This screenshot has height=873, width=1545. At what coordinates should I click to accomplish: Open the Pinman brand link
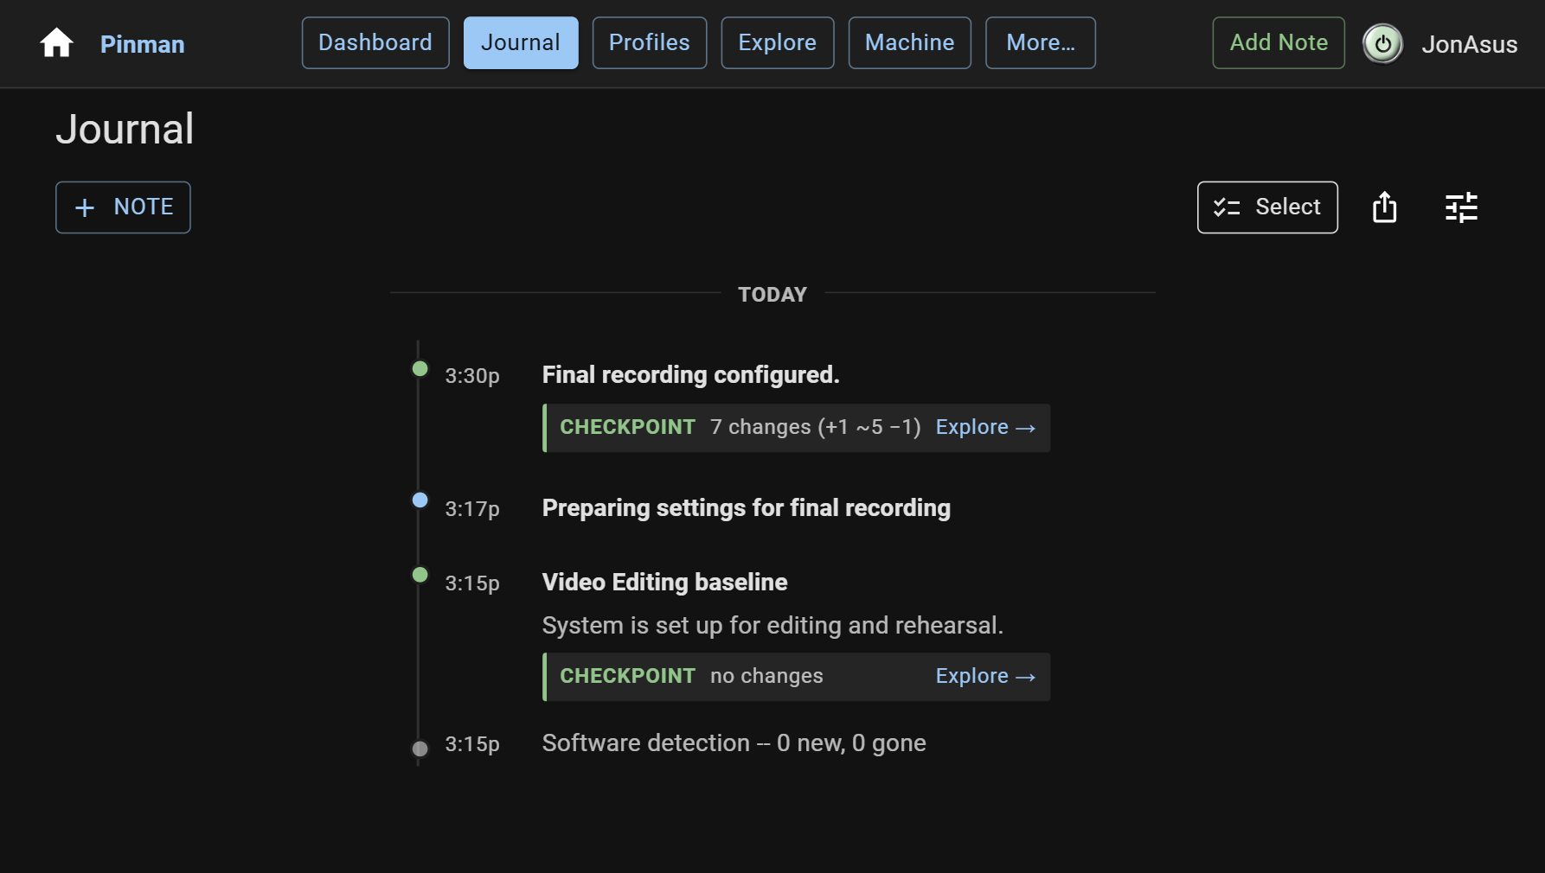(143, 44)
